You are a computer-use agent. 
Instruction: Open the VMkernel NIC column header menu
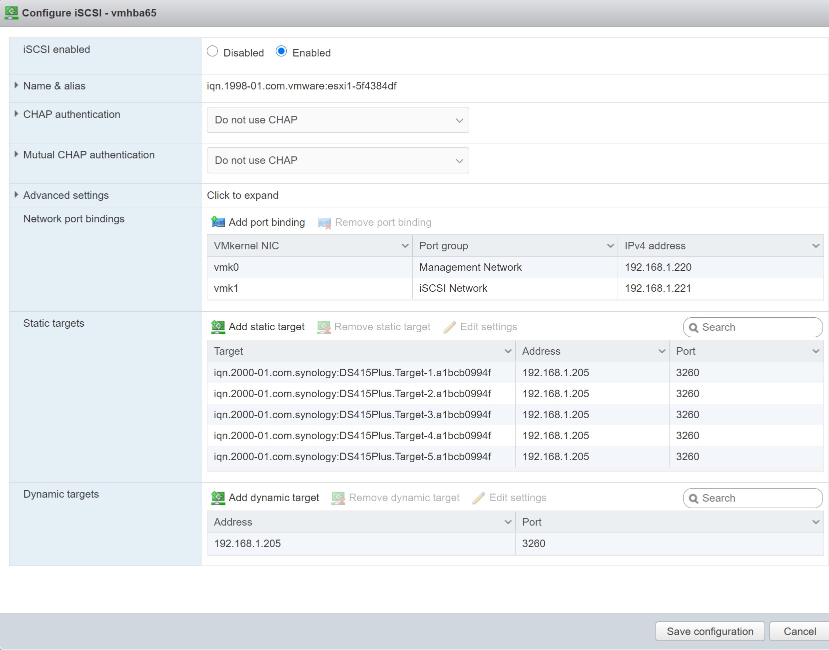pyautogui.click(x=405, y=246)
